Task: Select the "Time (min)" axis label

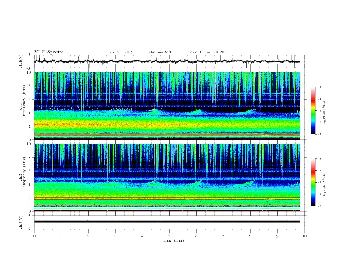Action: click(173, 240)
